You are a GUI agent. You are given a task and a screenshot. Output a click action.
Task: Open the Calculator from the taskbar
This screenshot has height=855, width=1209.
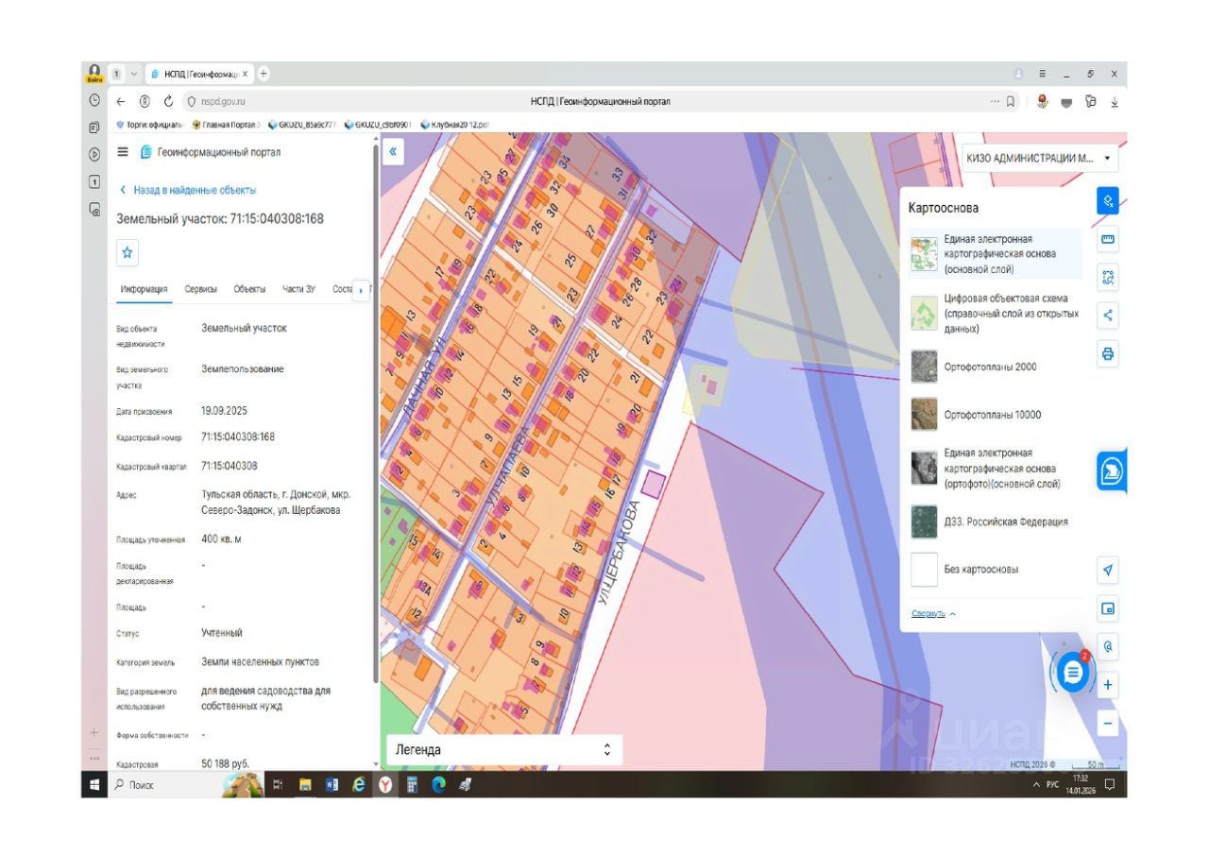(x=412, y=784)
